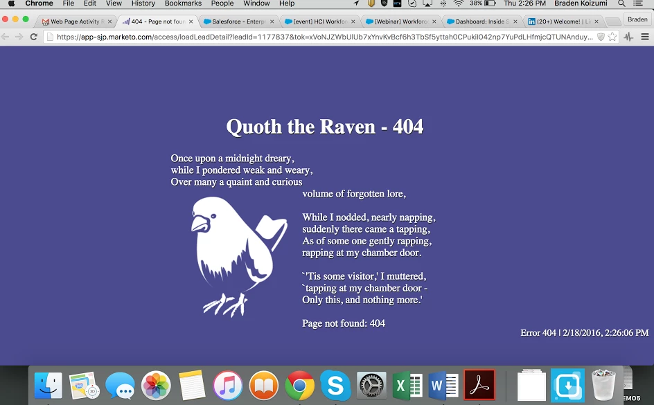Open the View menu
Screen dimensions: 654x405
(114, 3)
